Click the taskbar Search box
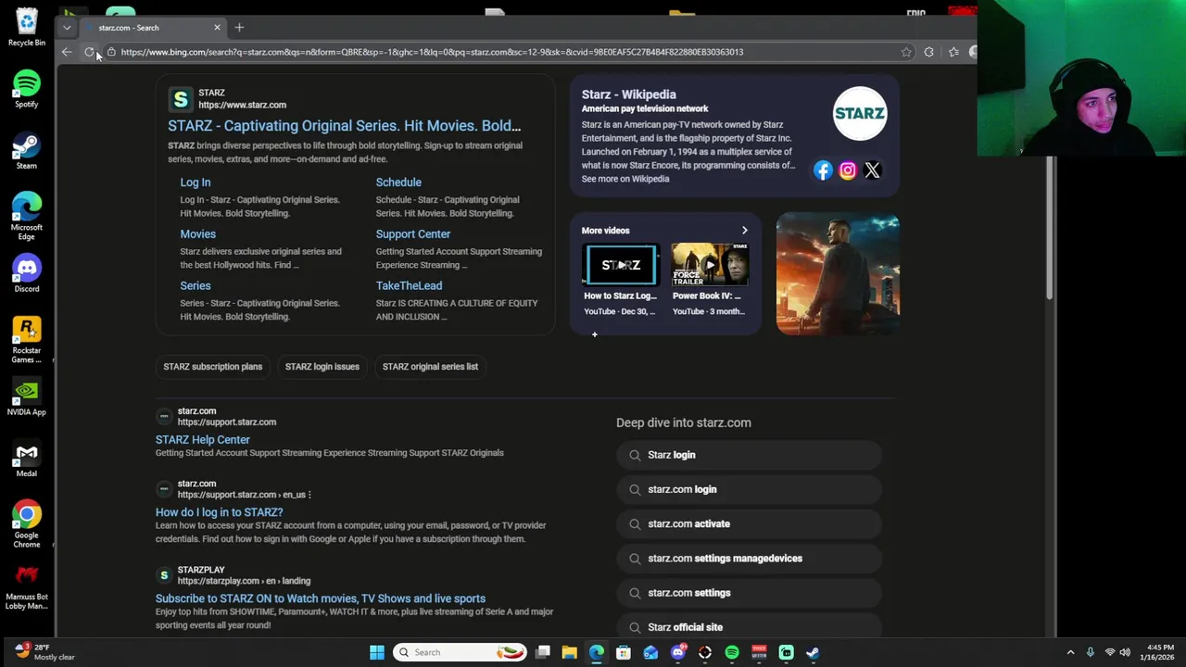Viewport: 1186px width, 667px height. 460,652
